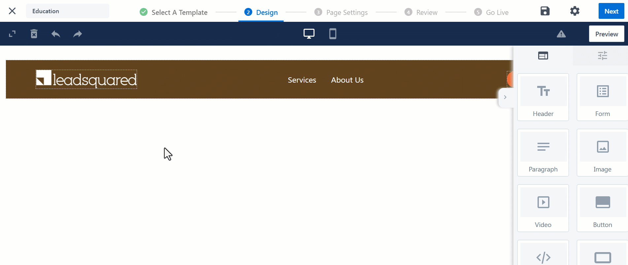Switch to desktop preview mode
Viewport: 628px width, 265px height.
pyautogui.click(x=309, y=34)
